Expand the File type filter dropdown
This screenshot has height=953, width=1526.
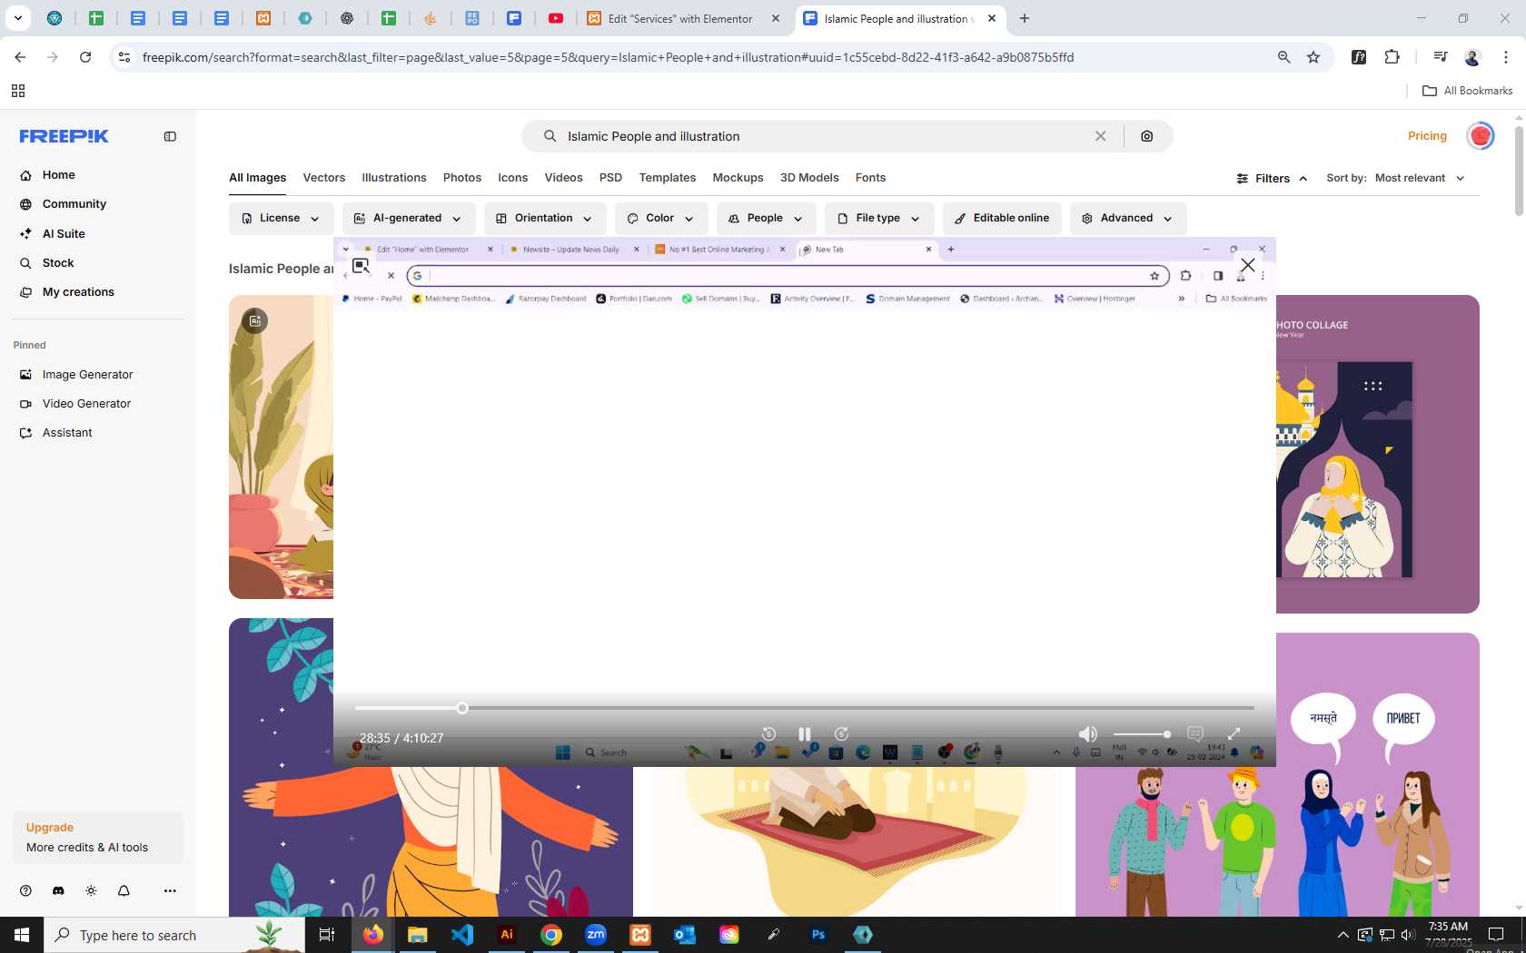(878, 219)
